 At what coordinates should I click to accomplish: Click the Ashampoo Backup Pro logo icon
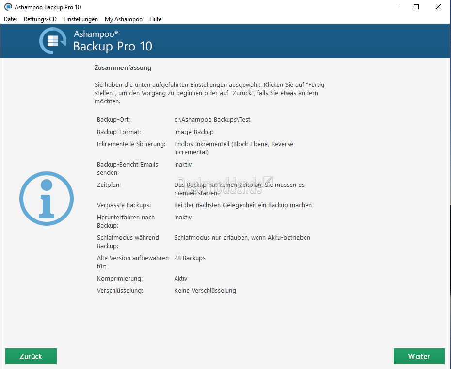53,41
